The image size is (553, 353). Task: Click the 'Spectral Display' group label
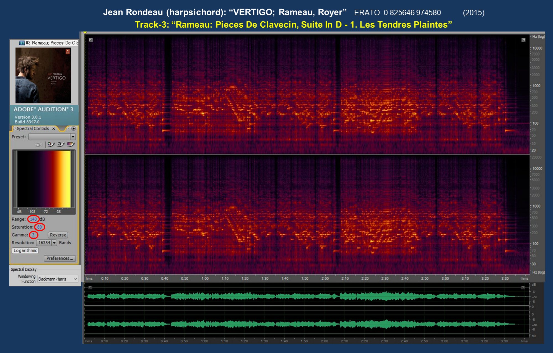[24, 269]
